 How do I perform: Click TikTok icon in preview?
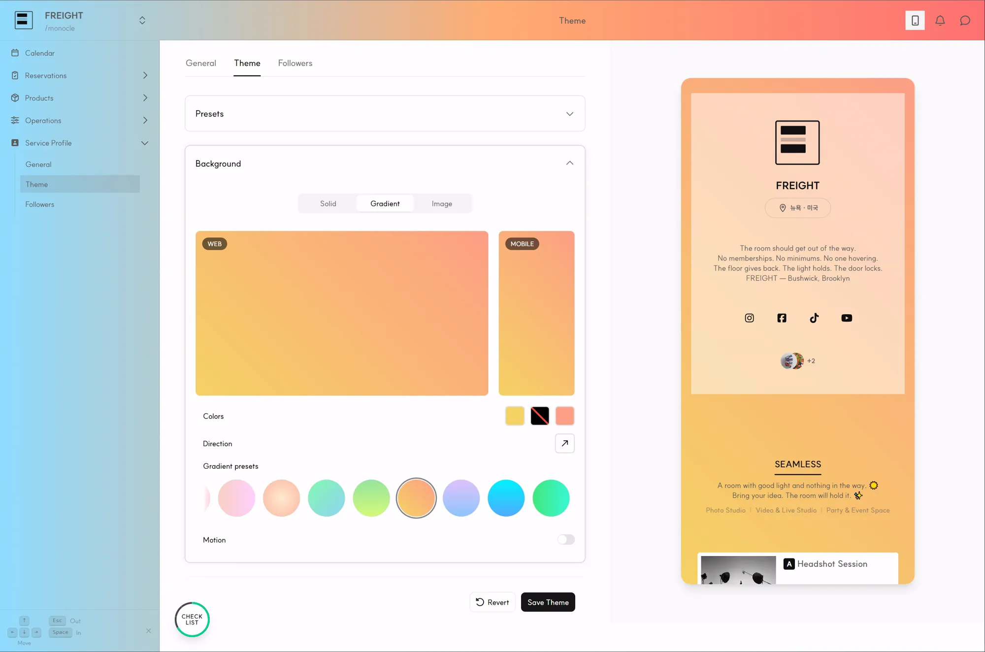tap(814, 318)
